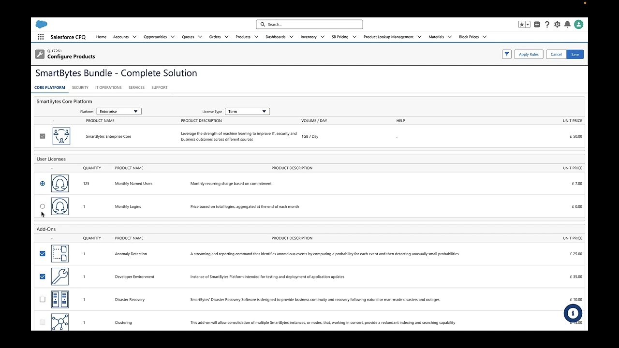Open the Help question mark icon
The height and width of the screenshot is (348, 619).
click(547, 24)
